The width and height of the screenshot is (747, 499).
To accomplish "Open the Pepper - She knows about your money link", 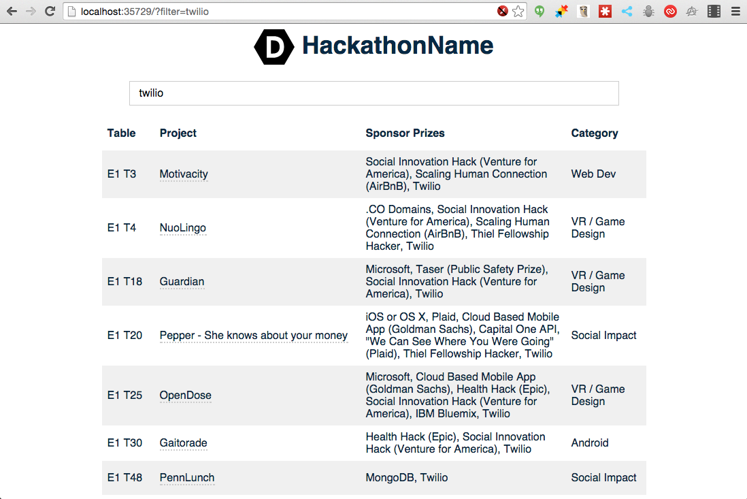I will point(254,336).
